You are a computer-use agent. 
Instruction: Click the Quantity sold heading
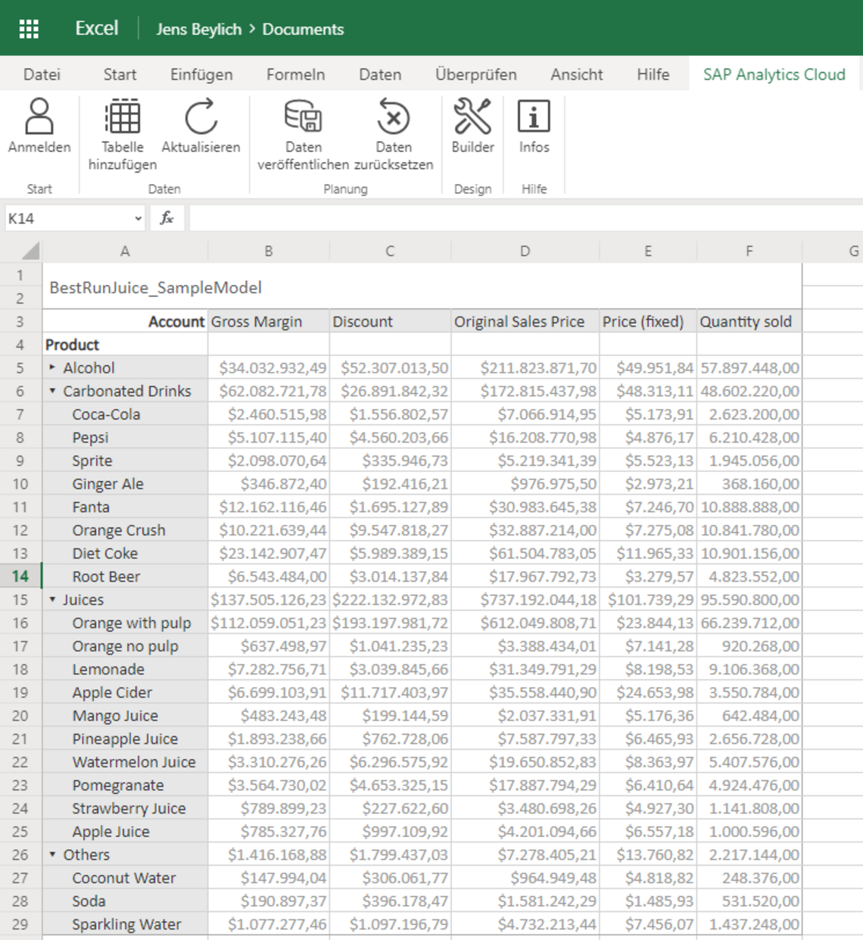pos(749,321)
